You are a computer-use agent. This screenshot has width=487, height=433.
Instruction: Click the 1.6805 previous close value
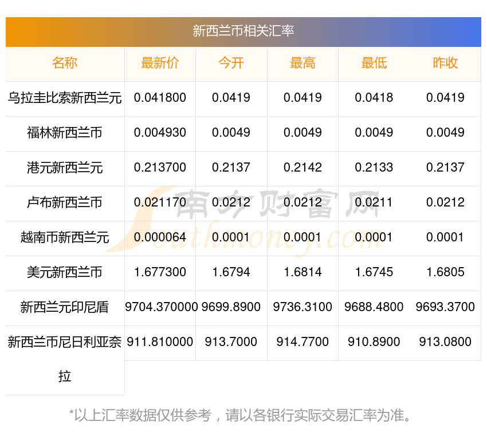click(445, 272)
